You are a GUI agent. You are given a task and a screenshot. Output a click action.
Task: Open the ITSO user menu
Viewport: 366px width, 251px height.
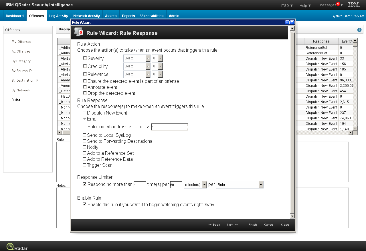(287, 5)
